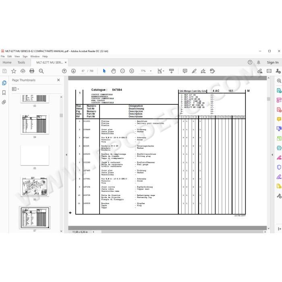Open fill and sign pen icon at top right
282x282 pixels.
(x=260, y=71)
